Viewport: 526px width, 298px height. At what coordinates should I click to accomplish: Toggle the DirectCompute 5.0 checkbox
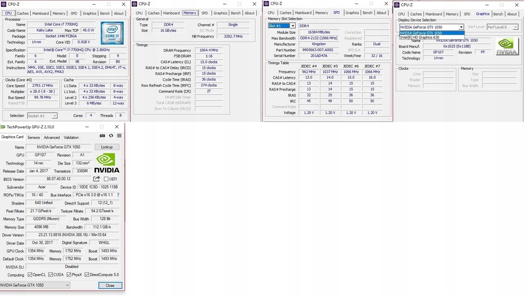coord(87,274)
